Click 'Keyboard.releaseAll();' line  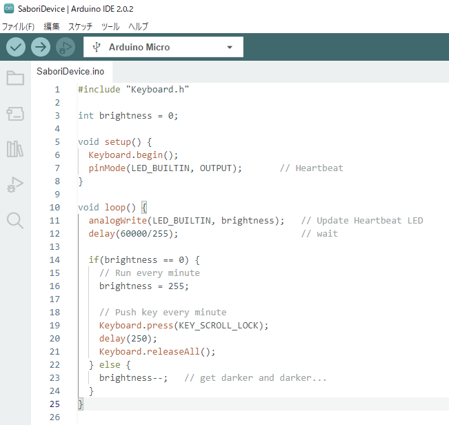point(157,352)
